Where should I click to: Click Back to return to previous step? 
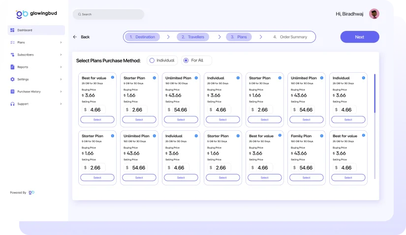click(82, 37)
